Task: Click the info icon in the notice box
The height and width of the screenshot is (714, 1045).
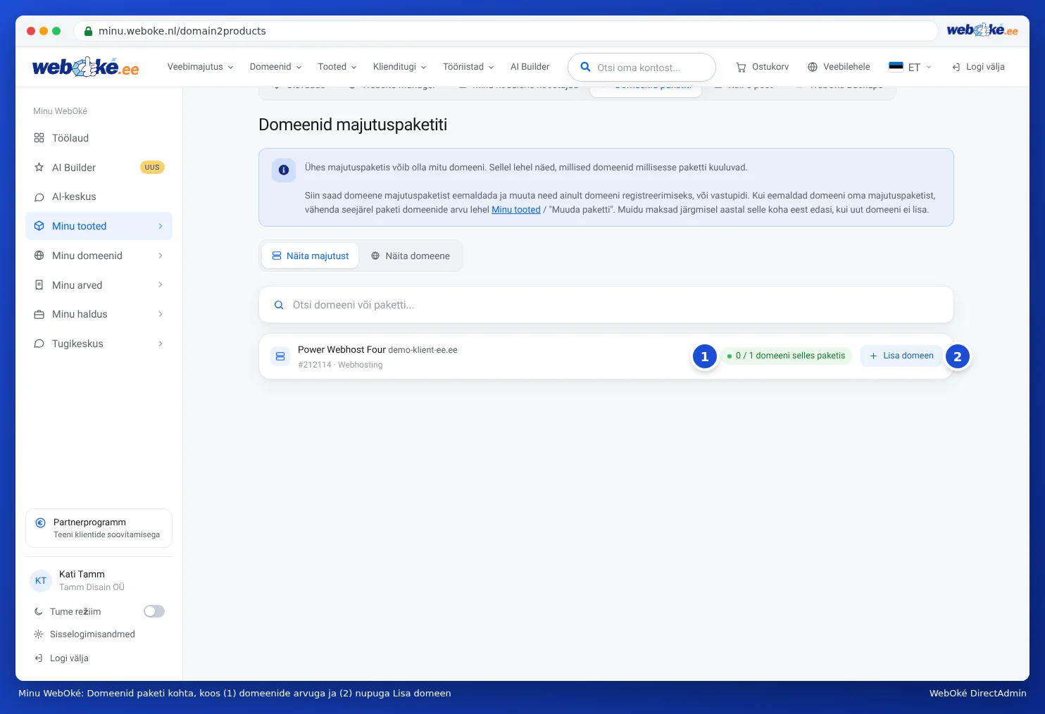Action: [284, 170]
